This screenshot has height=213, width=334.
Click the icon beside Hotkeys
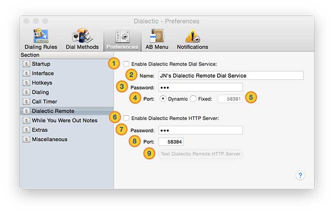(26, 82)
